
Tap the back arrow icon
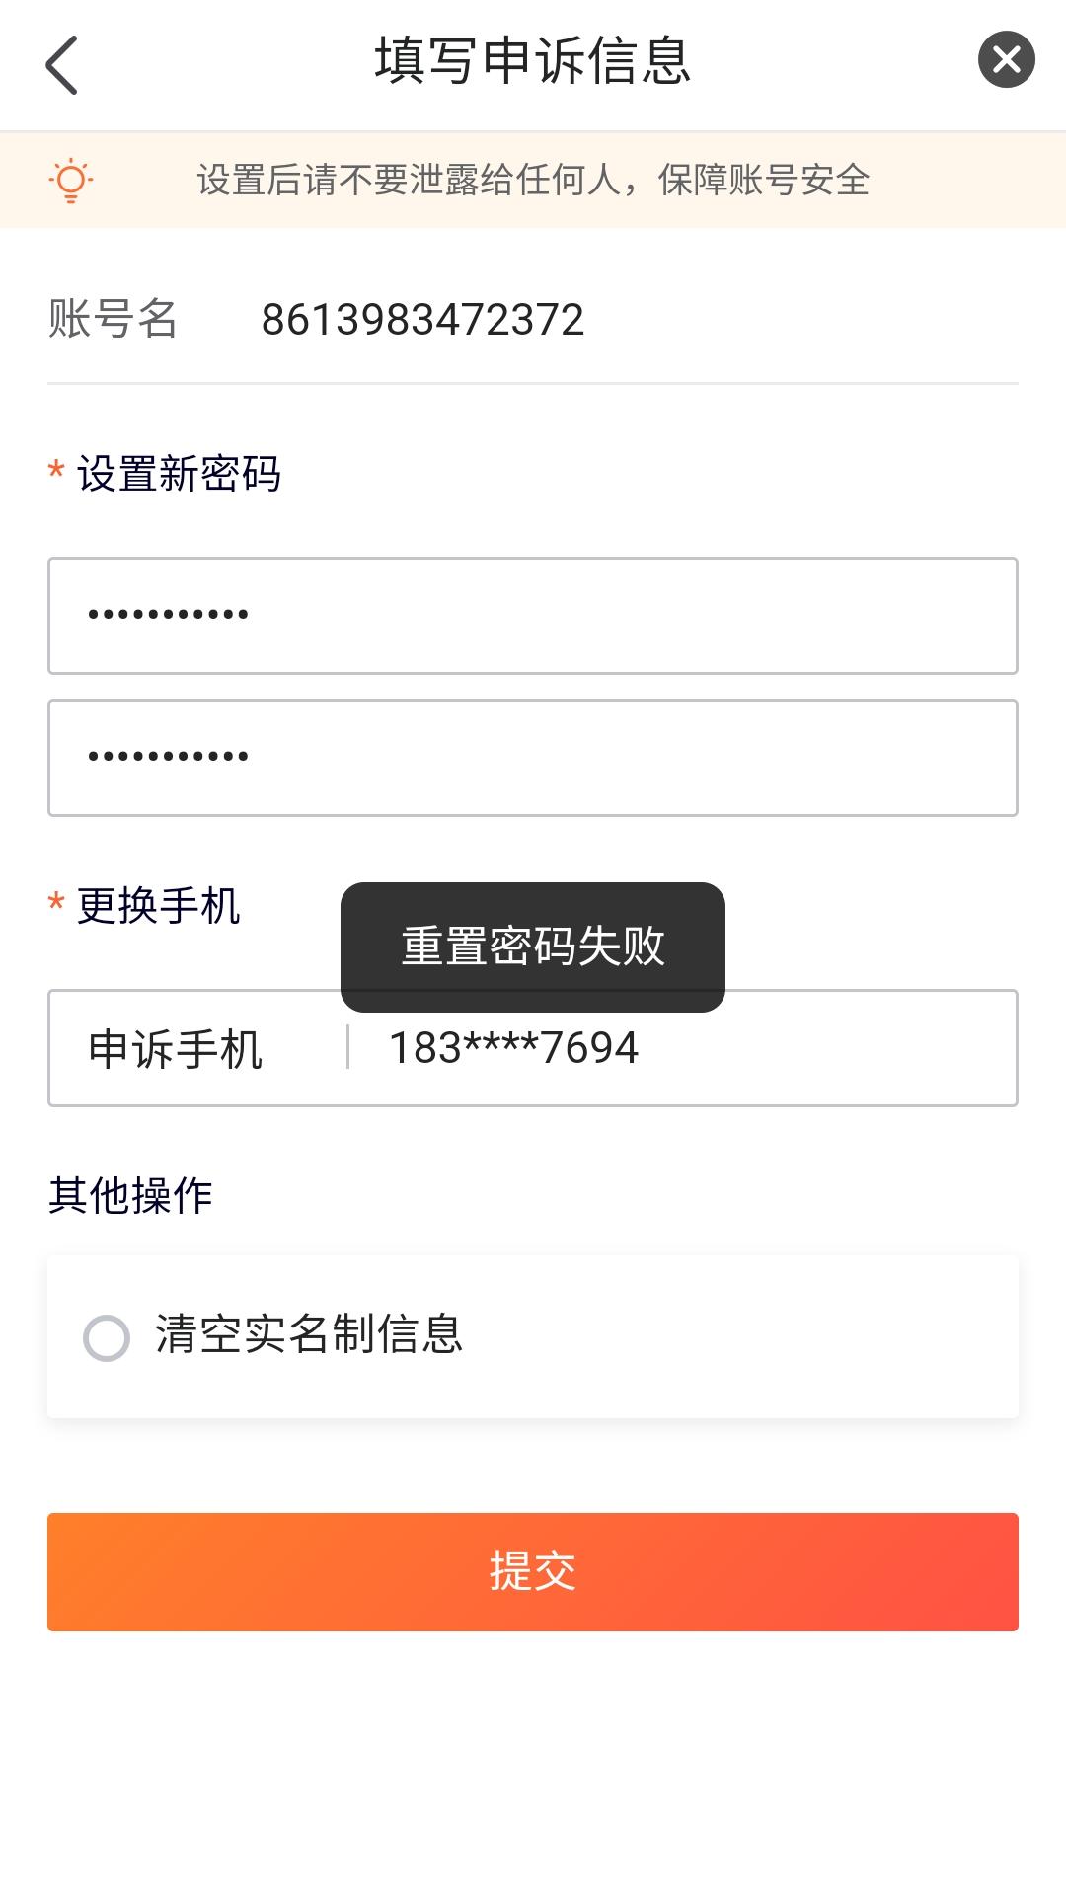click(61, 65)
